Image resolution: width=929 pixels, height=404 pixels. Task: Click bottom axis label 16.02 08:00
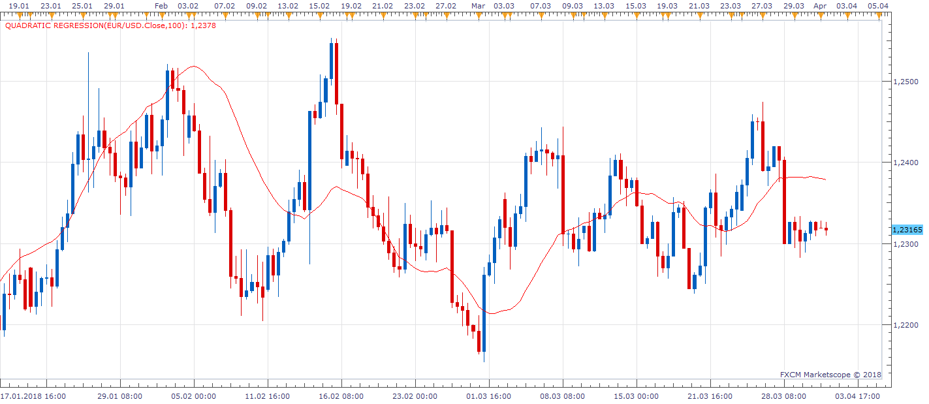341,396
